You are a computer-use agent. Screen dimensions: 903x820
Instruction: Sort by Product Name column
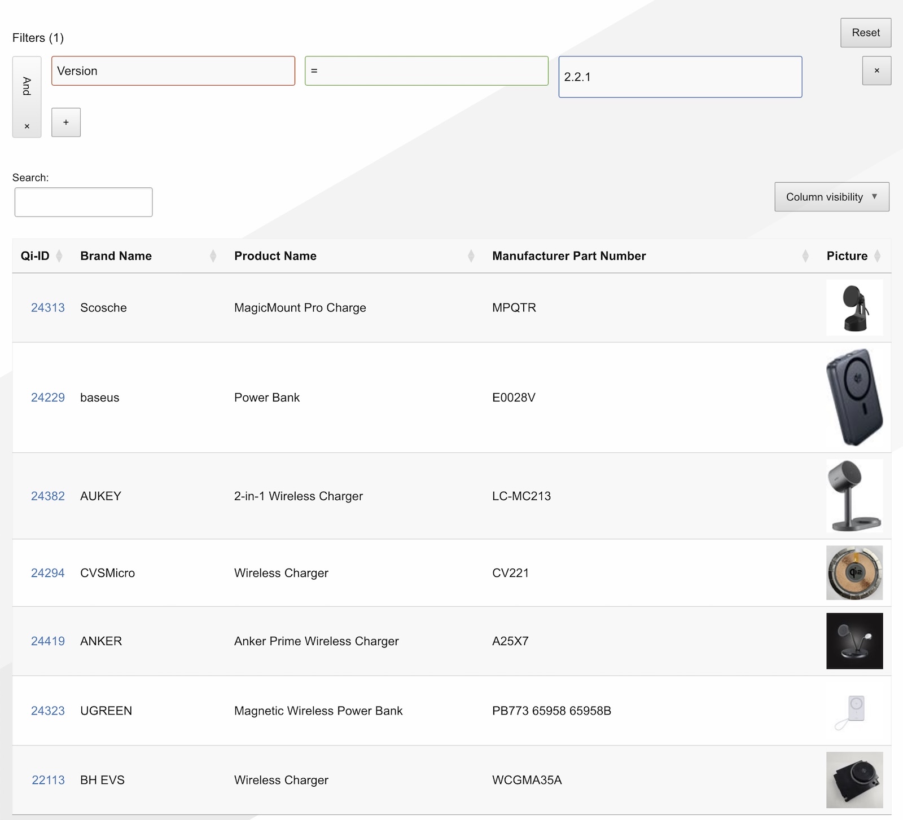[x=275, y=256]
